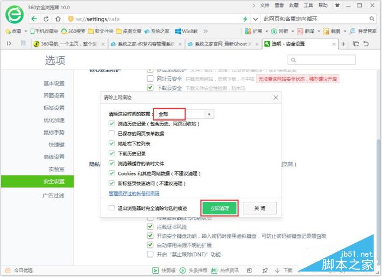The width and height of the screenshot is (382, 277).
Task: Close the 选项 - 安全设置 tab
Action: point(334,44)
